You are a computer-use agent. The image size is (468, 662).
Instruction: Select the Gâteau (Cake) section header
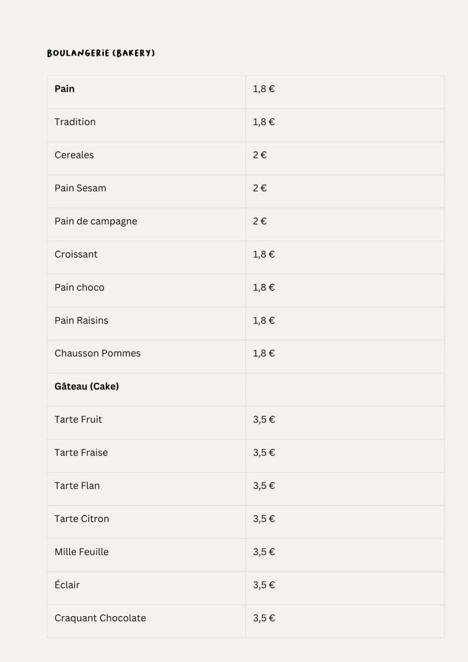[87, 386]
